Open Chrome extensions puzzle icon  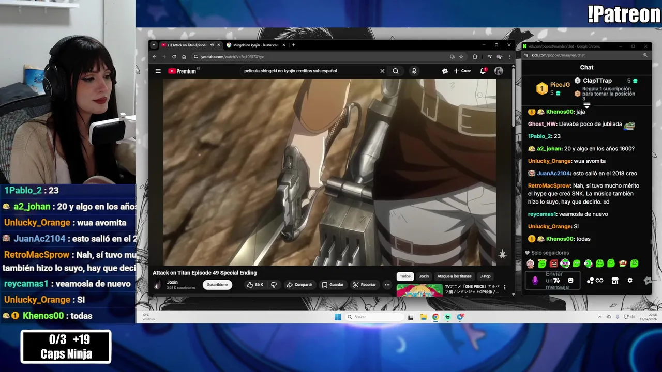coord(475,57)
